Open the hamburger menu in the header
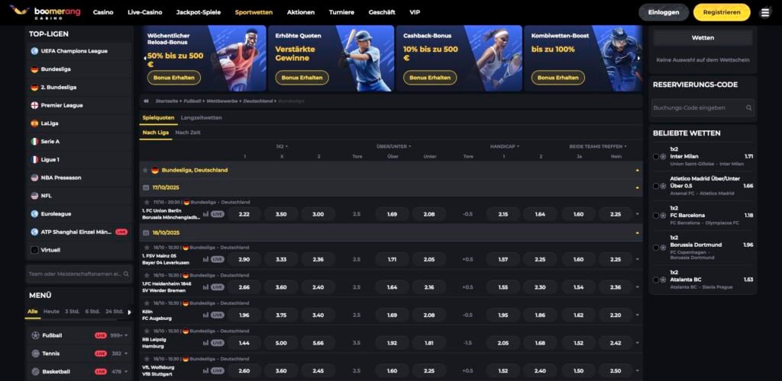Image resolution: width=782 pixels, height=381 pixels. 764,12
